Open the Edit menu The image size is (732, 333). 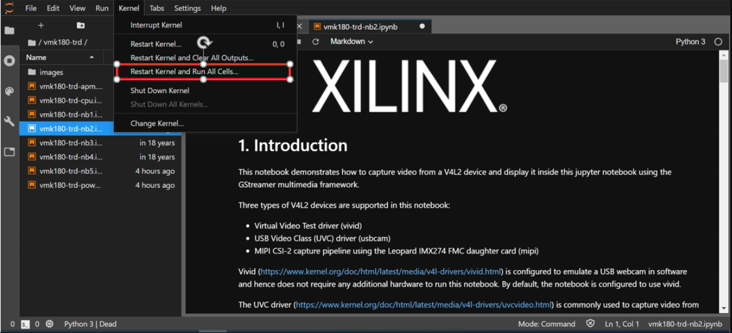[x=53, y=8]
